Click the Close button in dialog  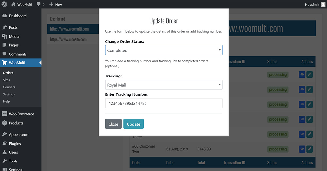pyautogui.click(x=113, y=124)
